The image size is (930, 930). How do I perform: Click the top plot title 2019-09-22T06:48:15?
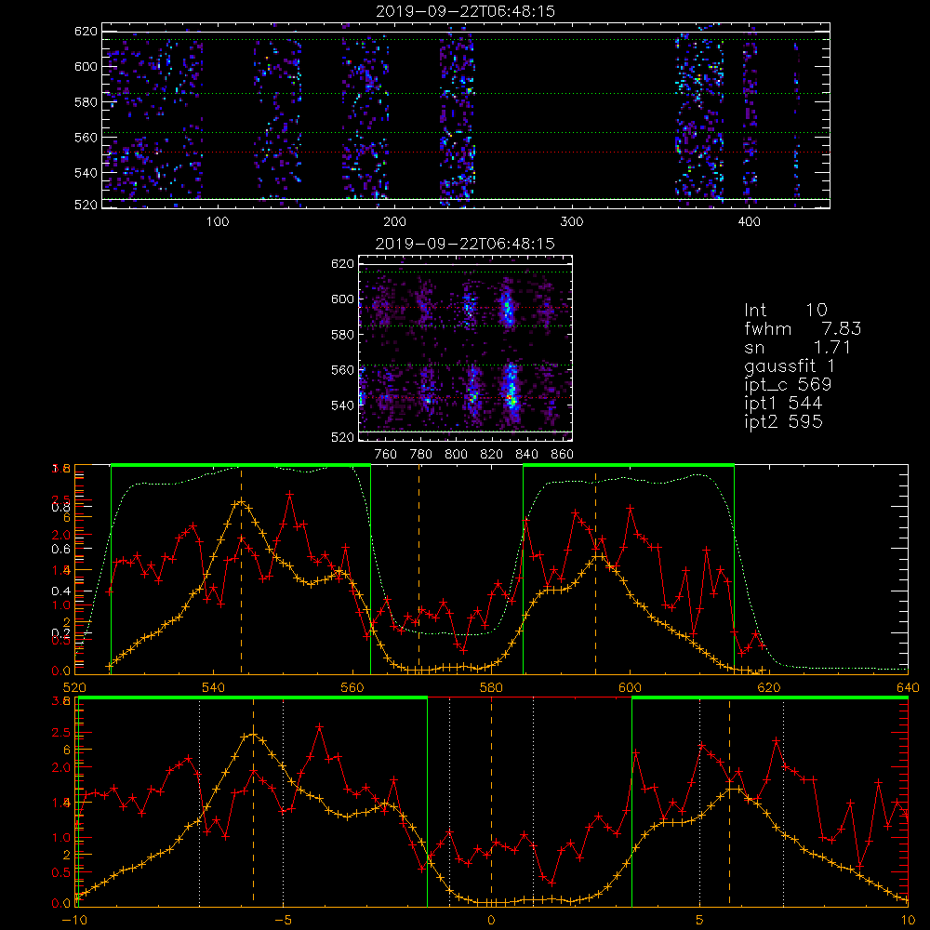(x=466, y=11)
